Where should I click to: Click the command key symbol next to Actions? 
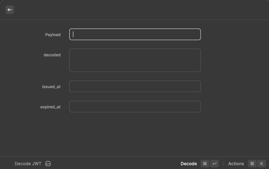coord(252,163)
